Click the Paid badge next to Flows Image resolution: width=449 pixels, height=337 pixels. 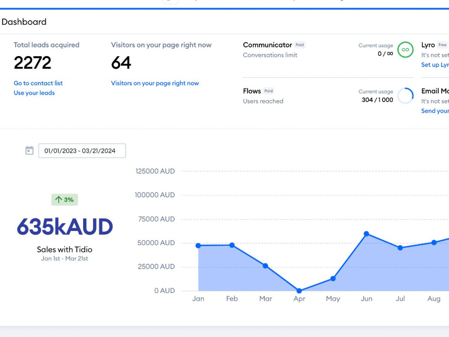(269, 91)
